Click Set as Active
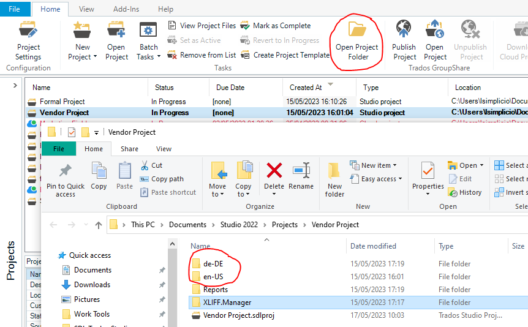The width and height of the screenshot is (528, 327). click(194, 40)
